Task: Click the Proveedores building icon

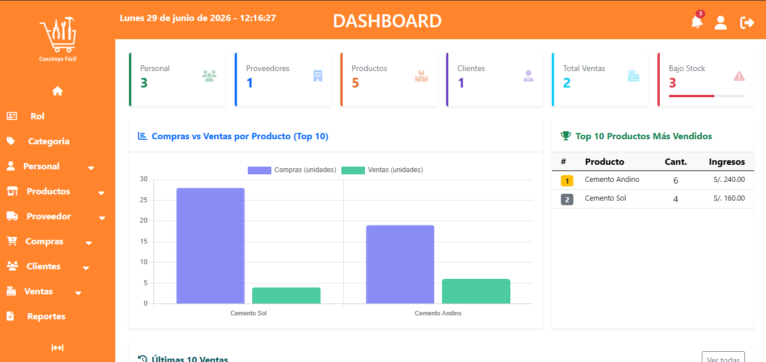Action: 318,76
